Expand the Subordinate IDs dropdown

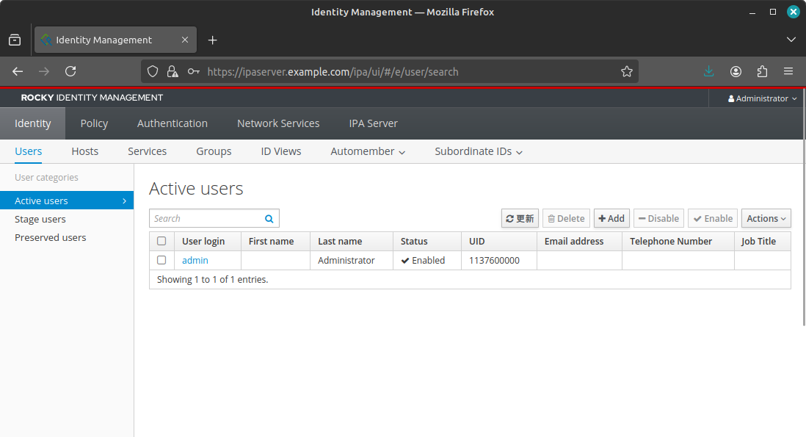point(478,151)
